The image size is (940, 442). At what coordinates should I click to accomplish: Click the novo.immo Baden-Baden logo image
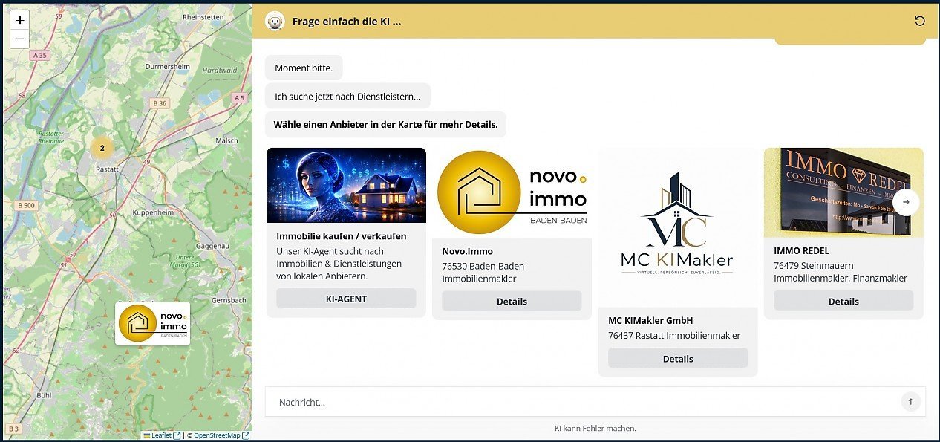point(512,192)
